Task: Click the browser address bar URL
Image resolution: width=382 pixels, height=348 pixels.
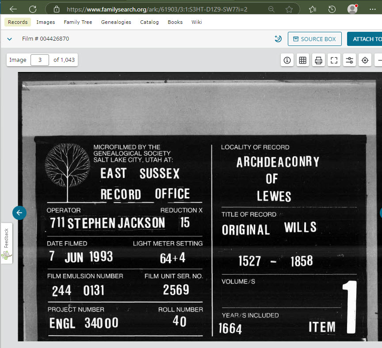Action: [x=157, y=9]
